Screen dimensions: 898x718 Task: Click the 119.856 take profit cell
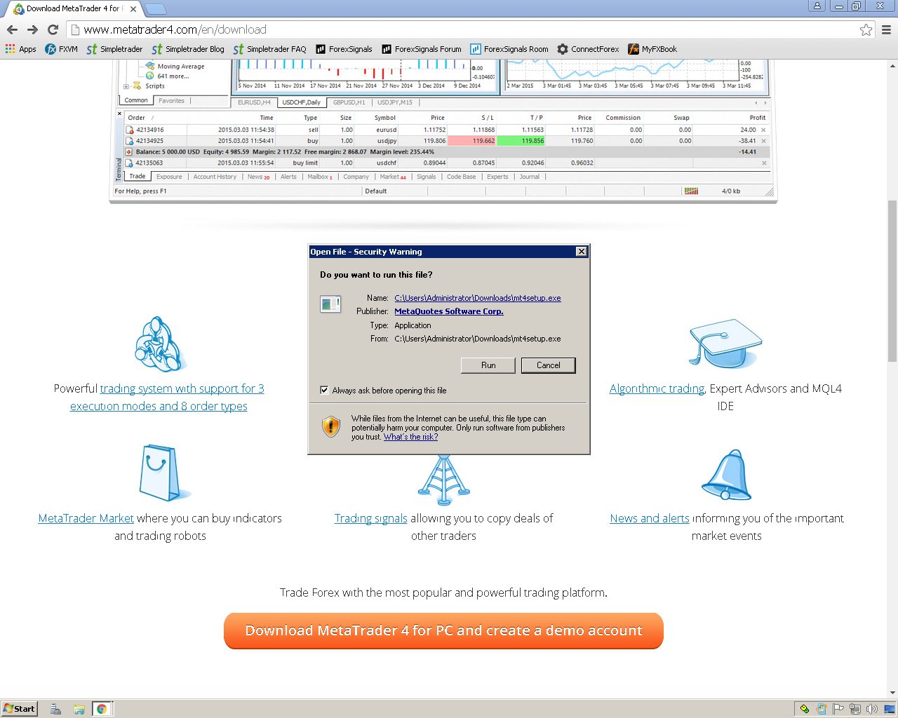click(x=521, y=141)
